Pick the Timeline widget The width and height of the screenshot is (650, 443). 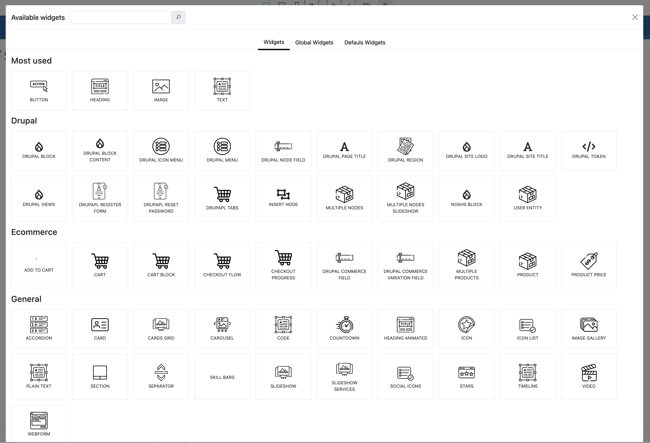click(528, 377)
